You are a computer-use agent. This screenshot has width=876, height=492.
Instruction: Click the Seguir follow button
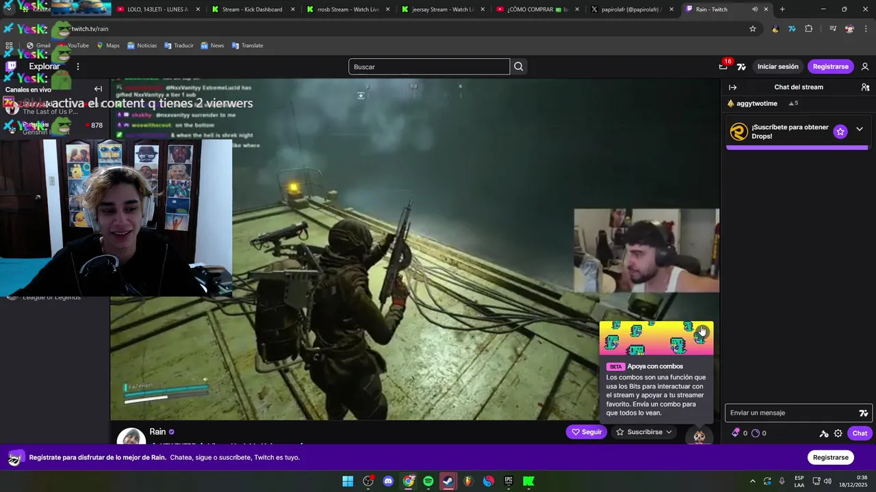(x=587, y=432)
